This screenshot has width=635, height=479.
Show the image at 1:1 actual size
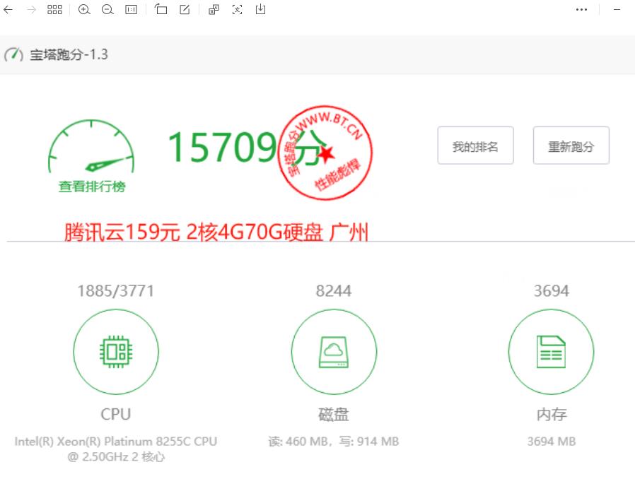coord(132,9)
